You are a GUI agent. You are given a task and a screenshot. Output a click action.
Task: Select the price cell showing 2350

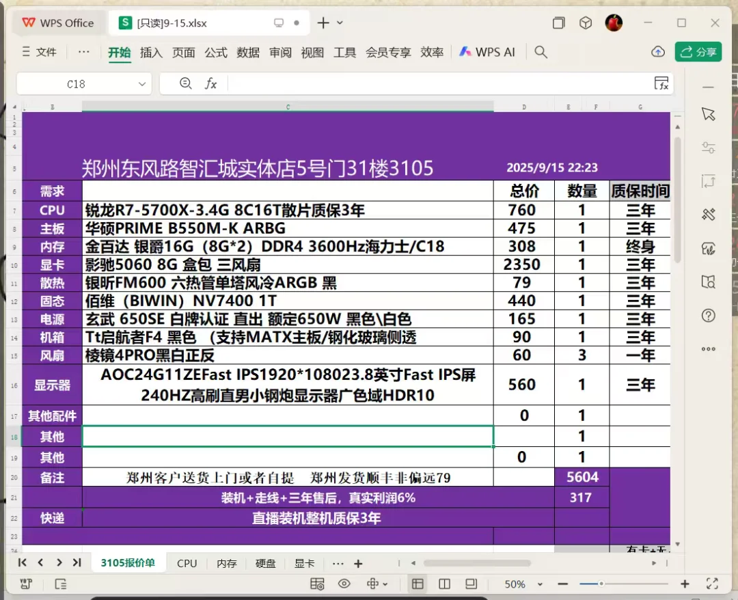(x=523, y=264)
